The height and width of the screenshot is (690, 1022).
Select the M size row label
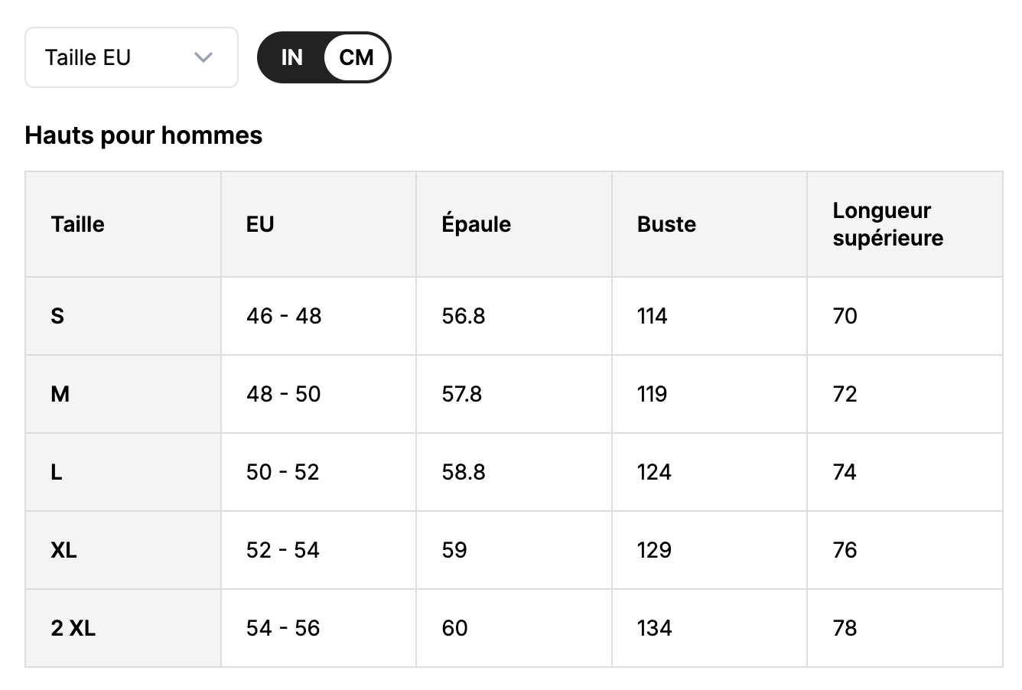60,394
